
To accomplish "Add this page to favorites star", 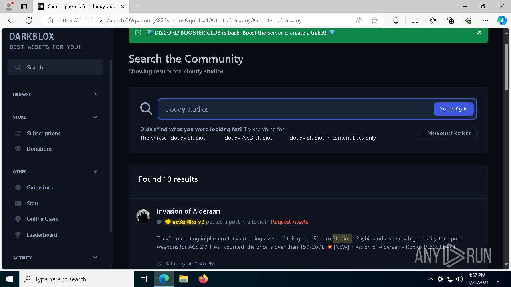I will pos(374,20).
